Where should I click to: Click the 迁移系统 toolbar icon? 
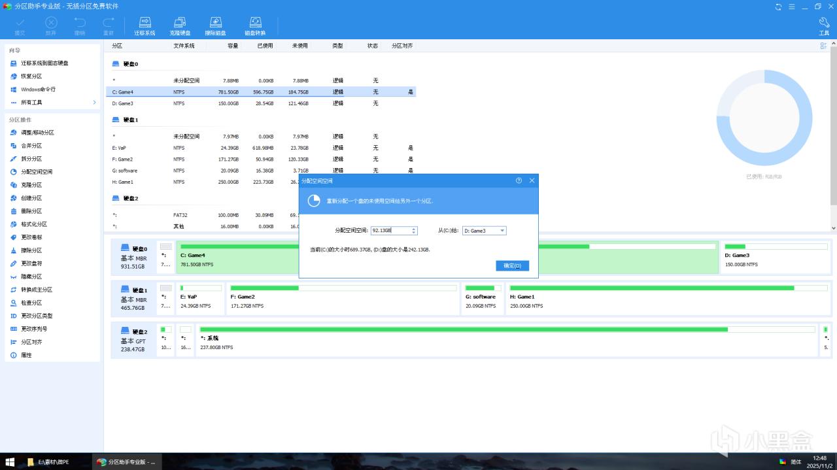tap(145, 26)
